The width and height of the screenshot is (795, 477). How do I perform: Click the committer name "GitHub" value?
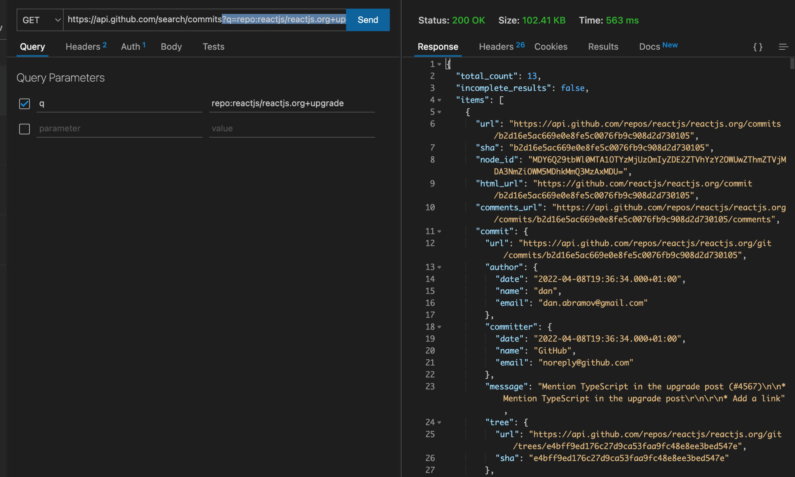pos(552,350)
